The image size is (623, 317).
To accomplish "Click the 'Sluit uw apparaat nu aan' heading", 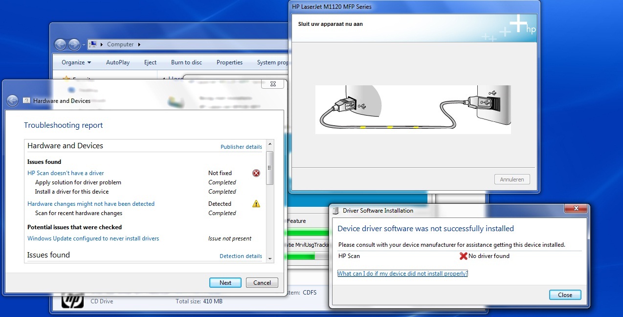I will coord(331,24).
